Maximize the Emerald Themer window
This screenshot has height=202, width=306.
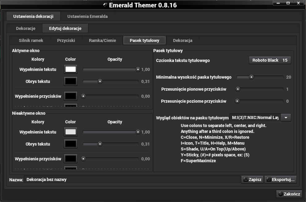[288, 3]
